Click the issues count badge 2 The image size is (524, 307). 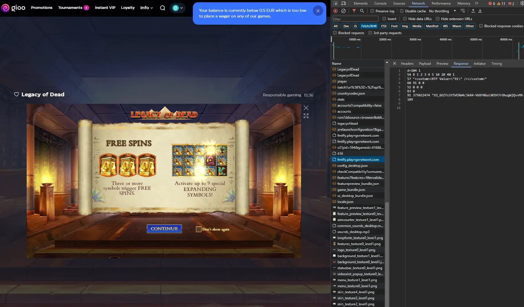[x=511, y=4]
